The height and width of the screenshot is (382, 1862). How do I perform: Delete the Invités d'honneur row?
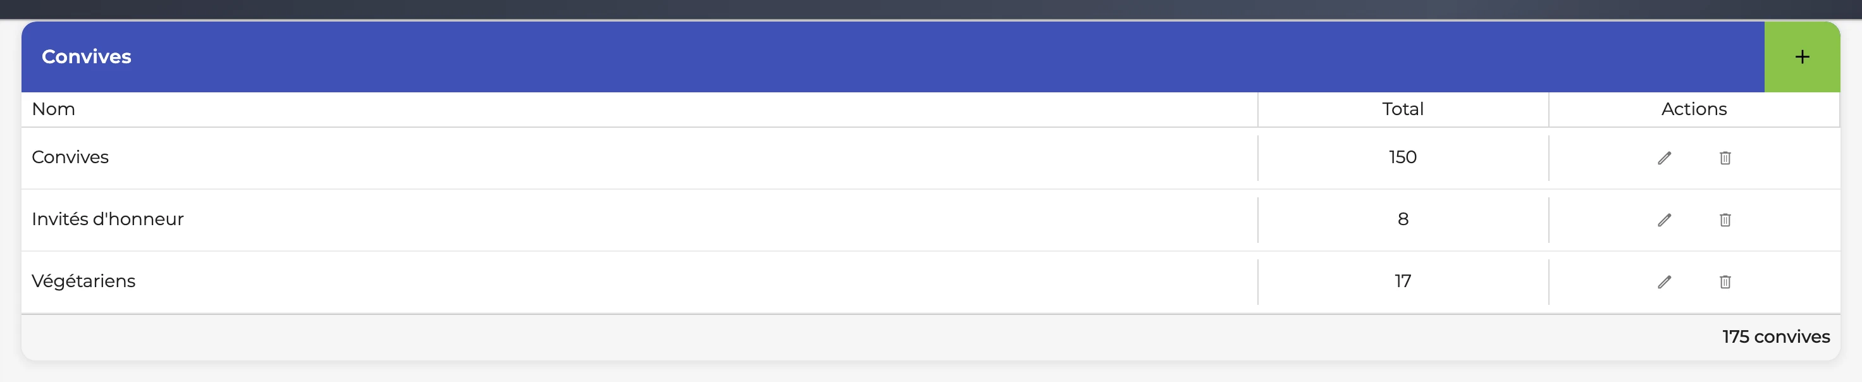[1725, 220]
